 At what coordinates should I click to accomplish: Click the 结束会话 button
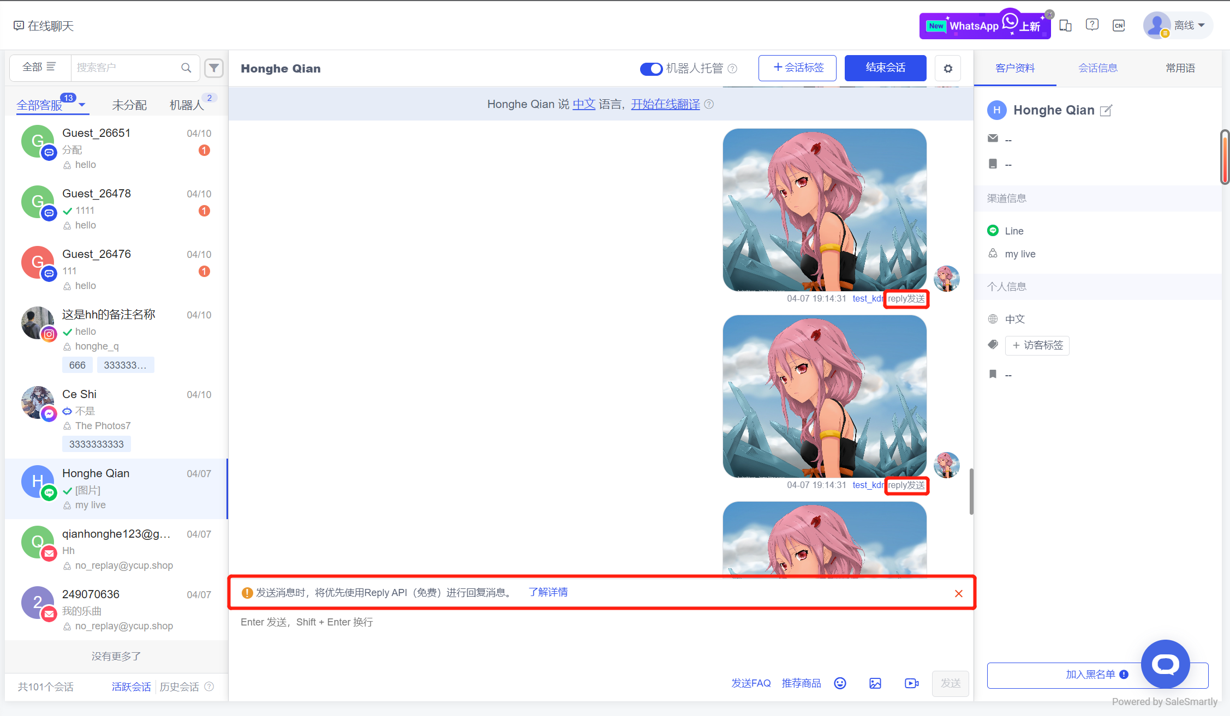[x=885, y=68]
